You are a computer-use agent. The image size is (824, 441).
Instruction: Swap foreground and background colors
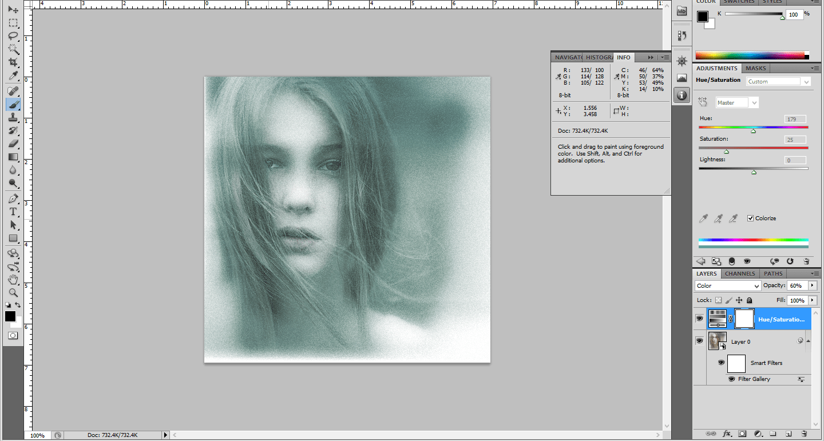pos(18,305)
